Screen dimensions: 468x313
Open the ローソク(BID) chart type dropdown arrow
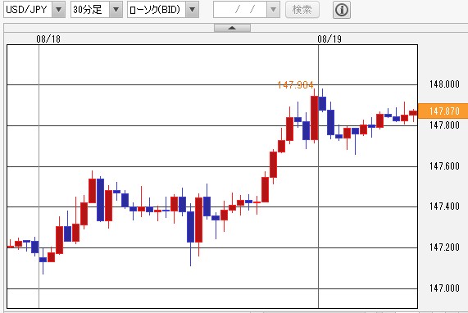(193, 10)
